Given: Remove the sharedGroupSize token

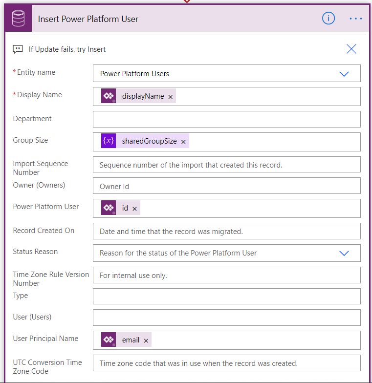Looking at the screenshot, I should click(183, 142).
